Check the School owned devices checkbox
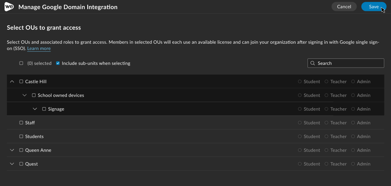Screen dimensions: 391x186 [x=34, y=95]
